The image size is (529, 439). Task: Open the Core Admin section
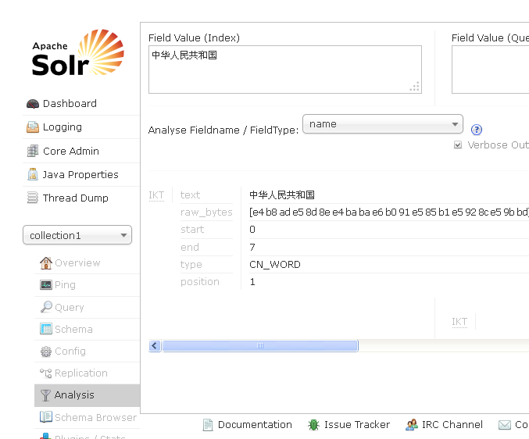tap(71, 151)
